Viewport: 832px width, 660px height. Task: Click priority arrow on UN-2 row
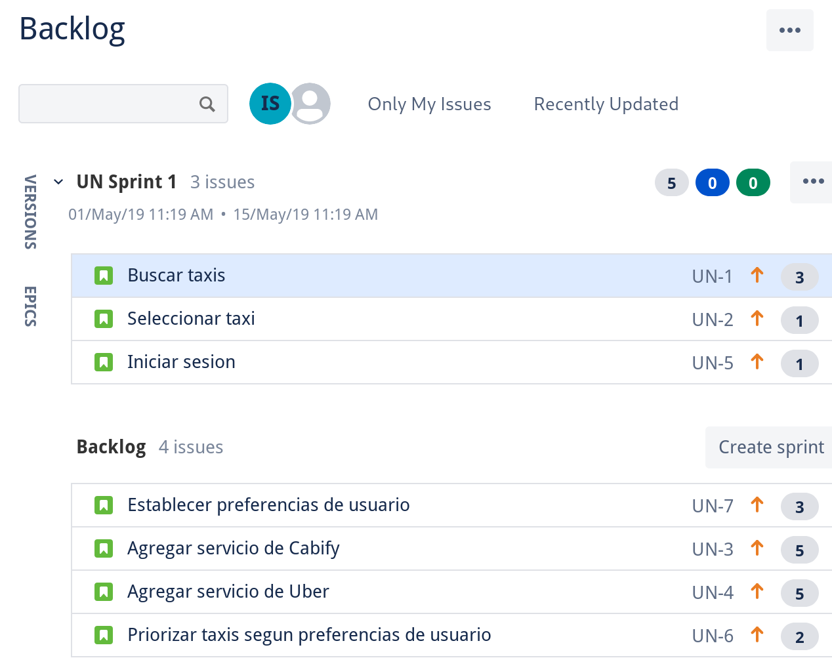(x=757, y=319)
